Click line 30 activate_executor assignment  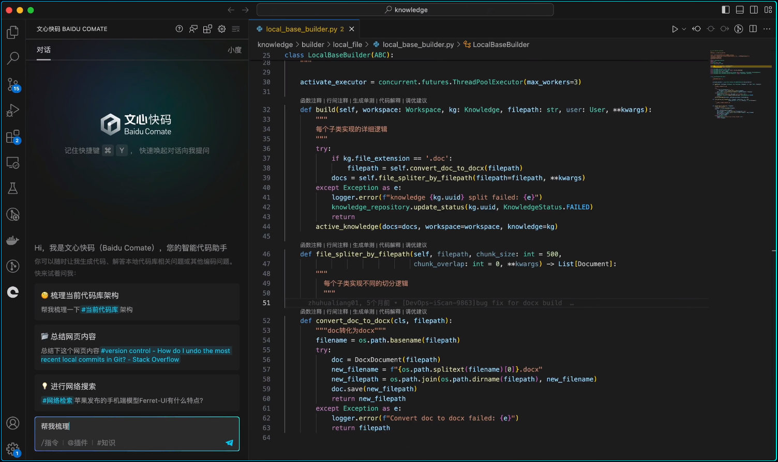(x=441, y=82)
